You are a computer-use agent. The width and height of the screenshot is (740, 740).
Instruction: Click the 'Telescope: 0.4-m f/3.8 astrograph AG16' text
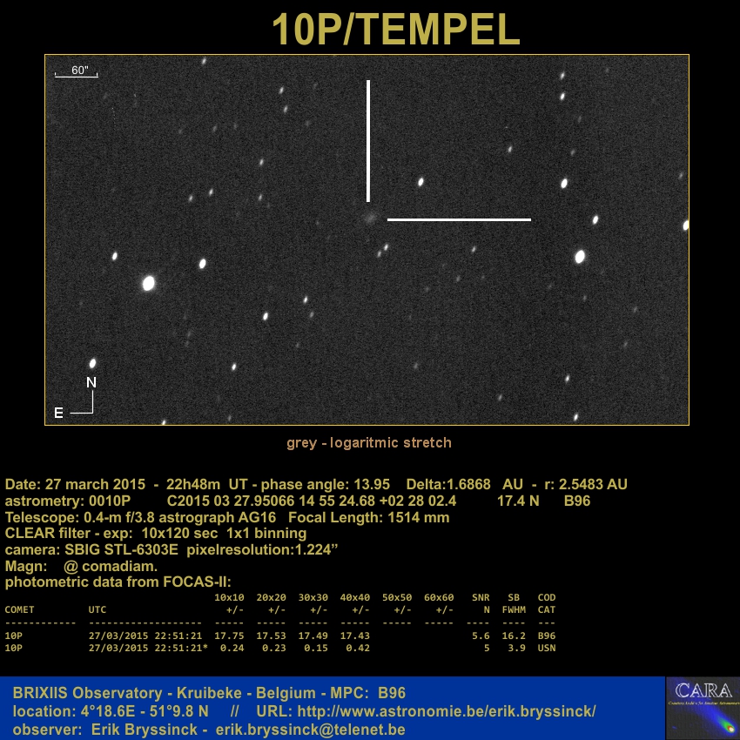coord(140,518)
